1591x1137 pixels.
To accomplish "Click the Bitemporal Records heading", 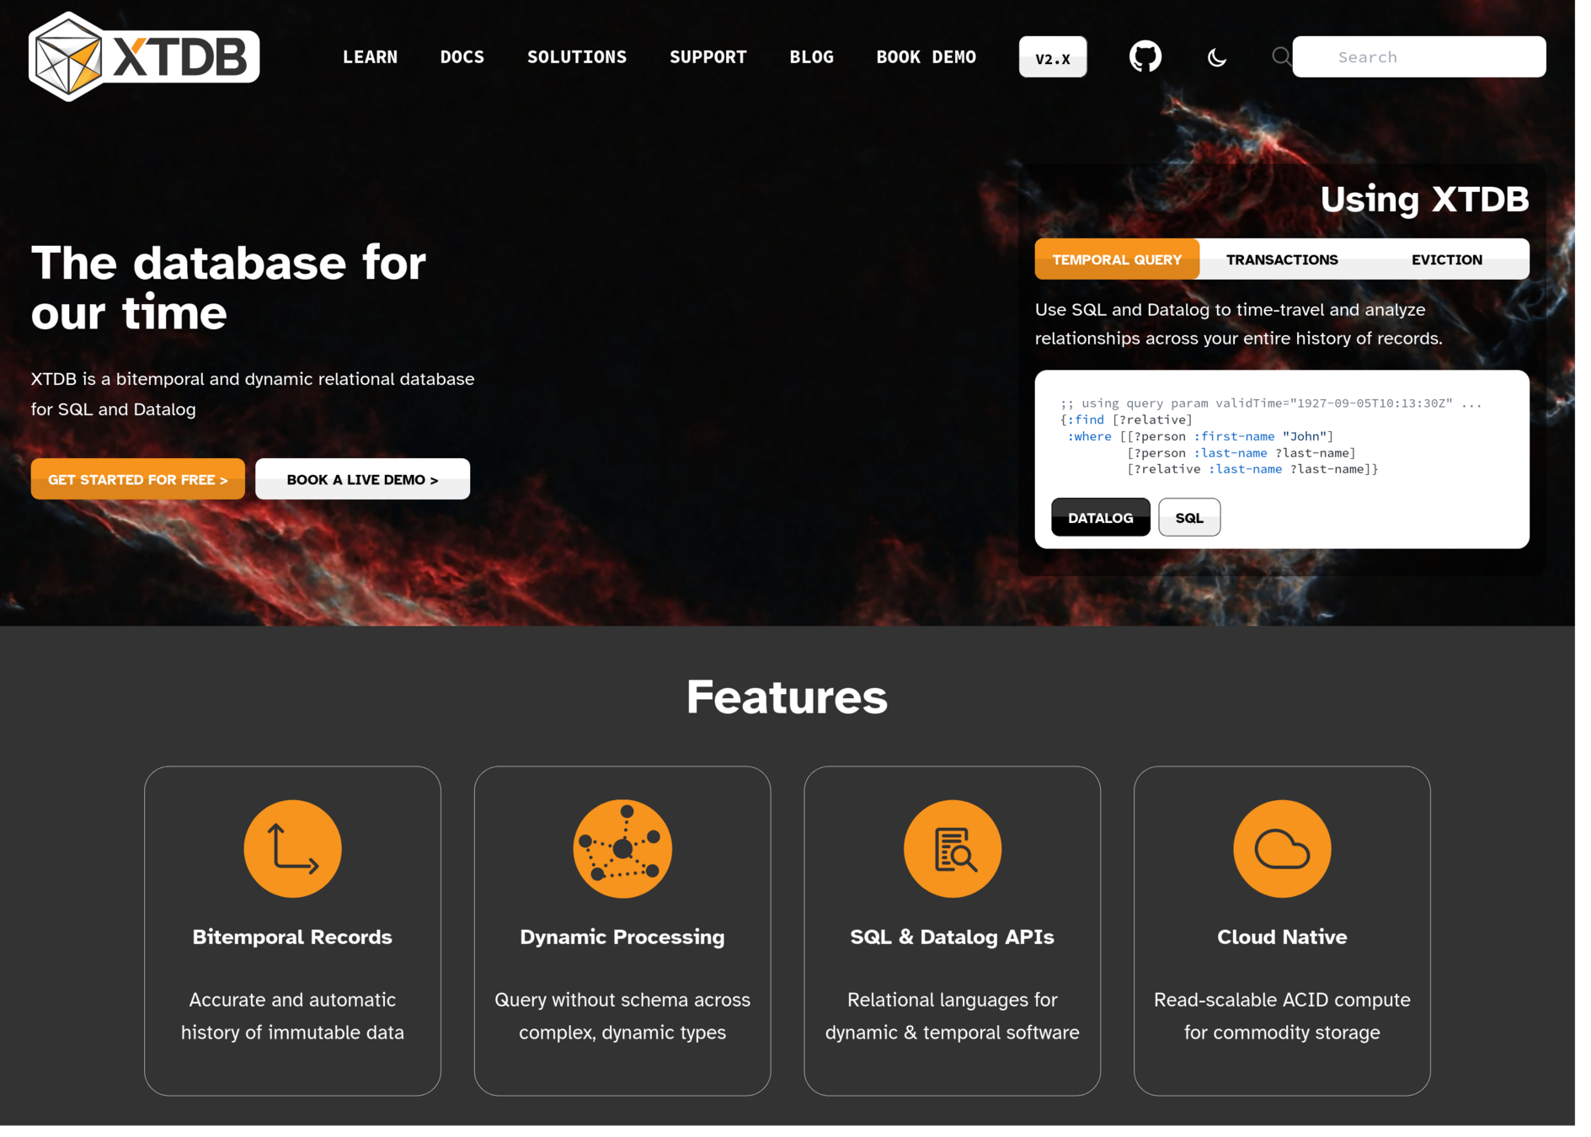I will [x=292, y=937].
